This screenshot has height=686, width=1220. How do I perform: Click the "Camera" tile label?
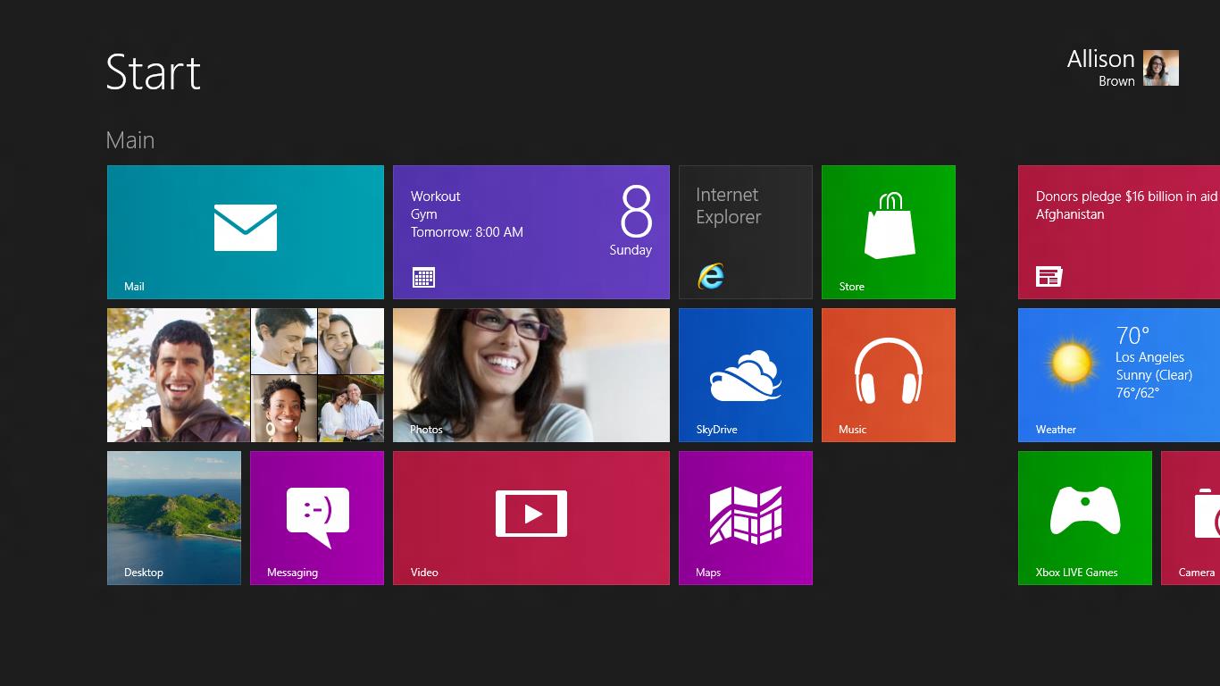[x=1197, y=573]
